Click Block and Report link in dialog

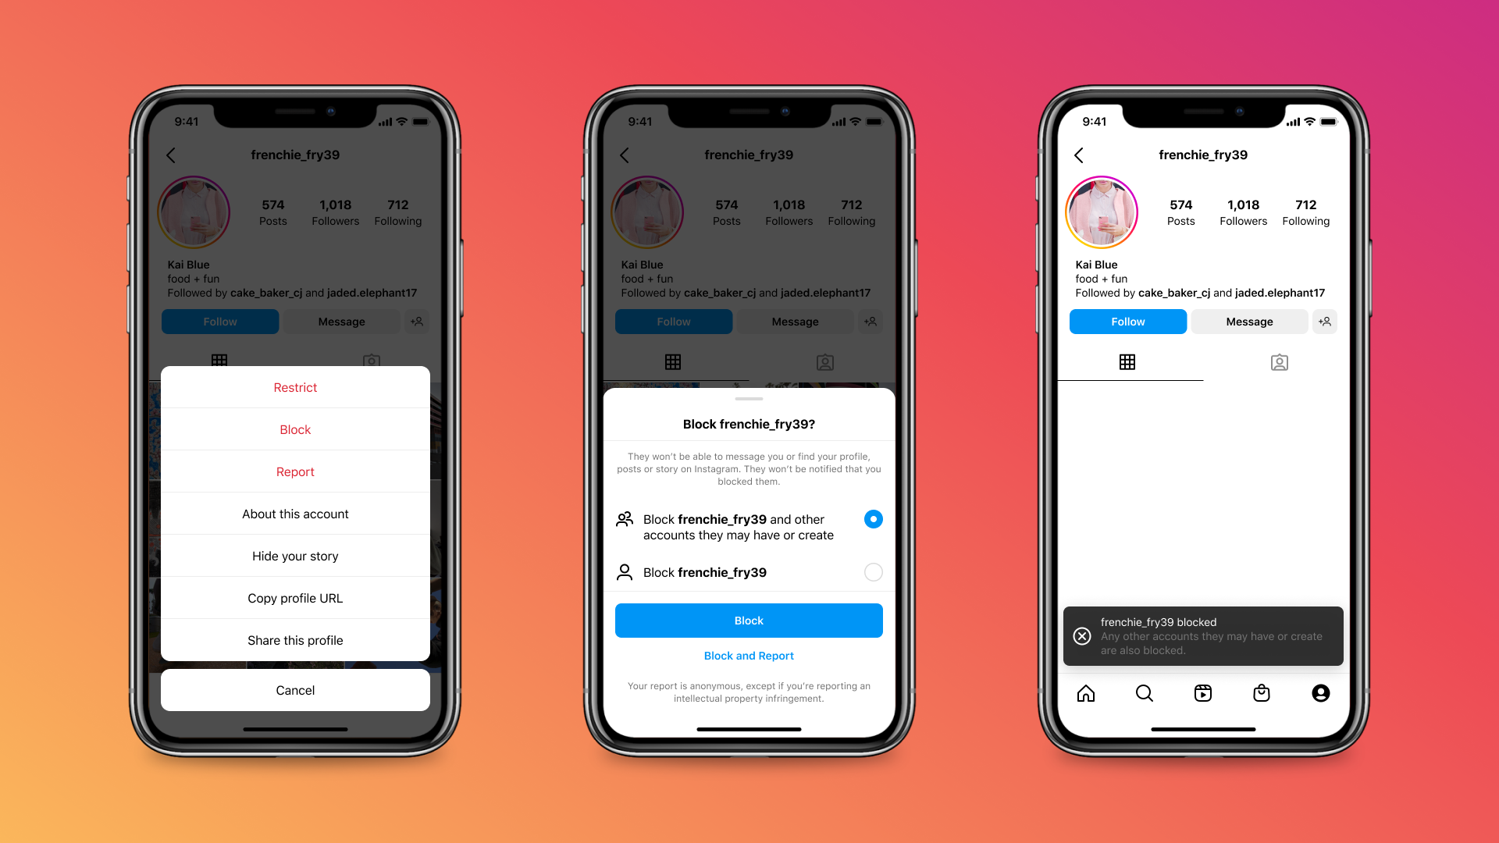pyautogui.click(x=749, y=655)
